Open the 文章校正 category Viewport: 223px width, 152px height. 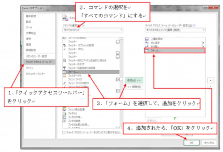click(31, 33)
